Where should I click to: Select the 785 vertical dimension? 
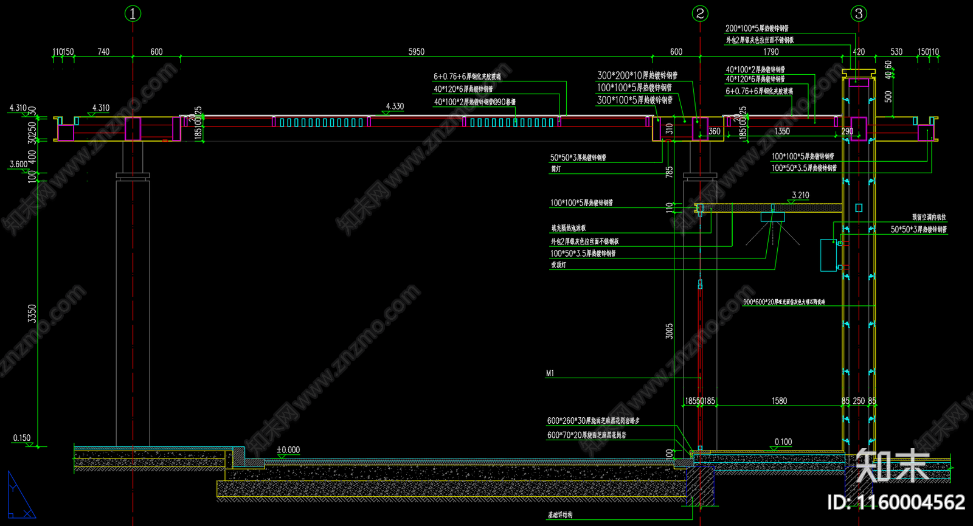[670, 172]
